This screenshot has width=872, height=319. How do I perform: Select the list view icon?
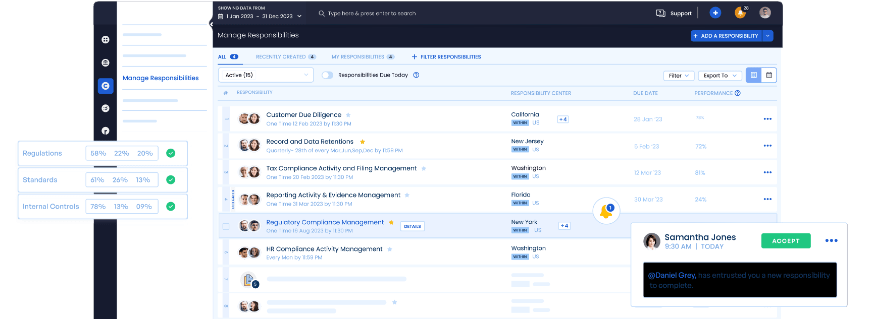pos(753,75)
